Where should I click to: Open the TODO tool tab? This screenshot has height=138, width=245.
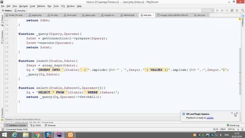[36, 125]
